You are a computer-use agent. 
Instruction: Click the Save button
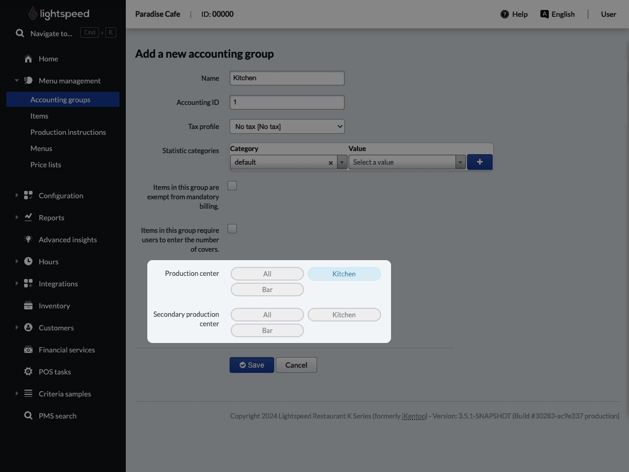252,364
